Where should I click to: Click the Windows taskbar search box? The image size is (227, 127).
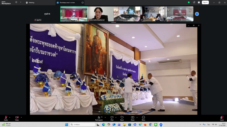(83, 124)
